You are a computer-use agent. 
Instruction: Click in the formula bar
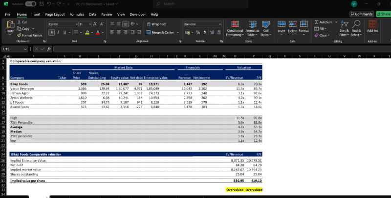pyautogui.click(x=222, y=49)
